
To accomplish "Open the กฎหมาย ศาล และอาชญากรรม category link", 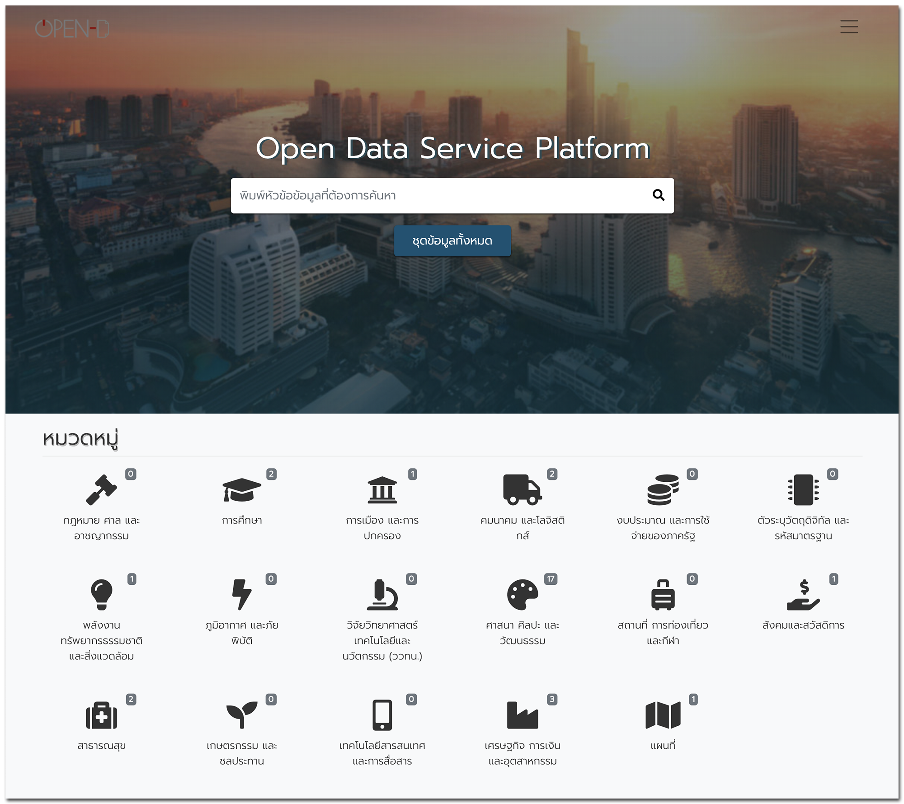I will point(102,528).
